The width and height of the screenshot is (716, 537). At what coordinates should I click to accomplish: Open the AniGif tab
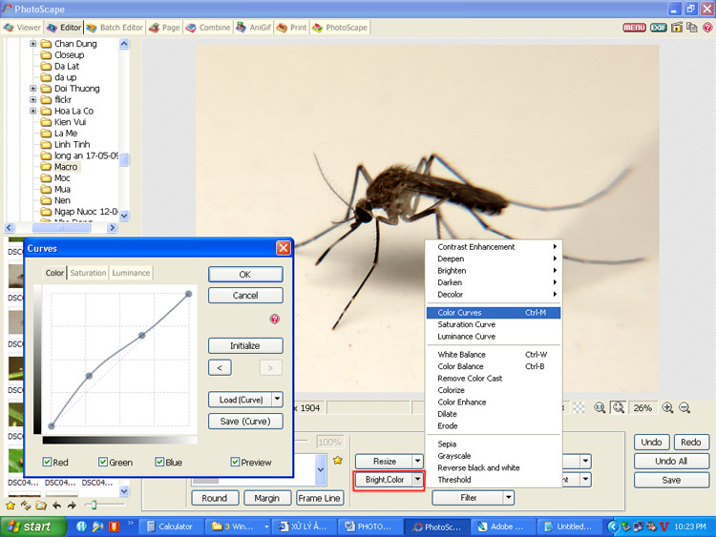253,28
